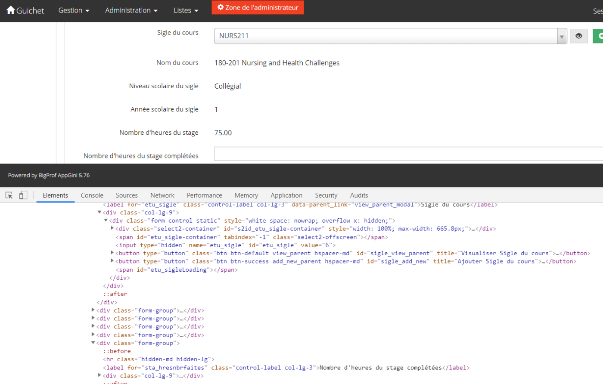Open the Security tab
The image size is (603, 384).
point(326,195)
